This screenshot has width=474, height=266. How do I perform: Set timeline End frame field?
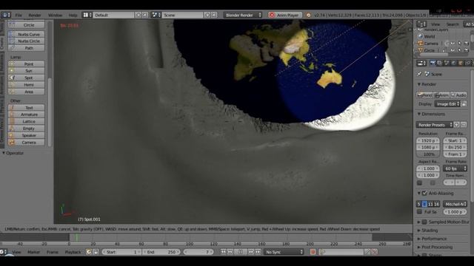pyautogui.click(x=161, y=252)
